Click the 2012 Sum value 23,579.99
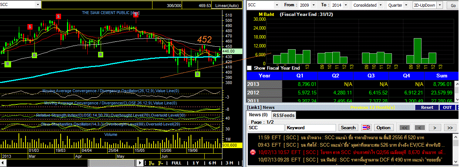The width and height of the screenshot is (460, 167). pyautogui.click(x=442, y=92)
